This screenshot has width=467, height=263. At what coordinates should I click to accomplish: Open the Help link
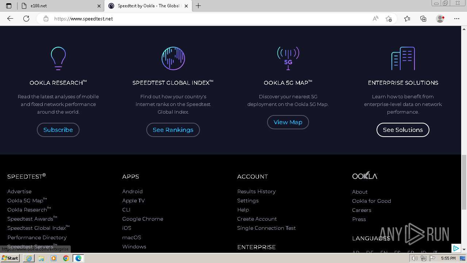point(243,210)
